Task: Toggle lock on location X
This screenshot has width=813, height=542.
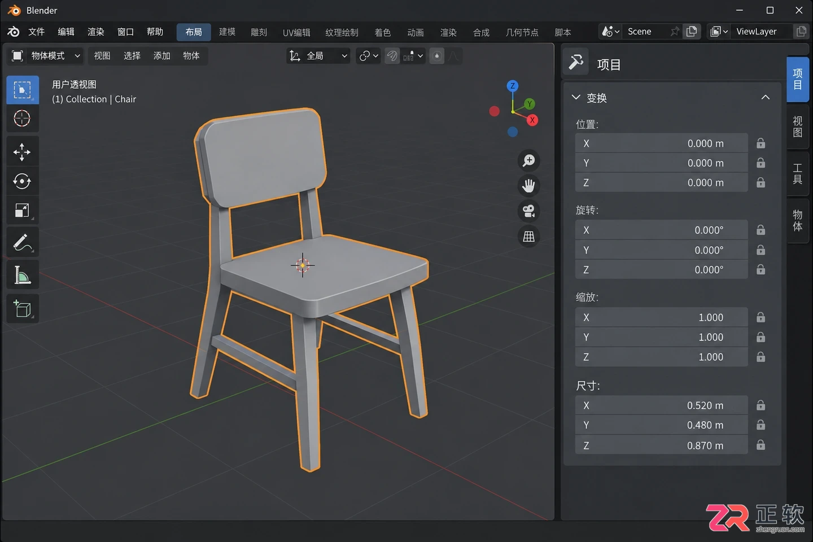Action: [x=761, y=143]
